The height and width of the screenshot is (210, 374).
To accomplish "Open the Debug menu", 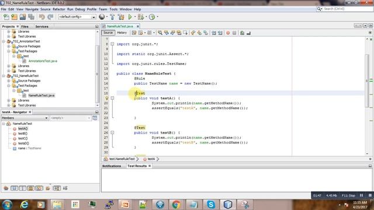I will (x=80, y=9).
